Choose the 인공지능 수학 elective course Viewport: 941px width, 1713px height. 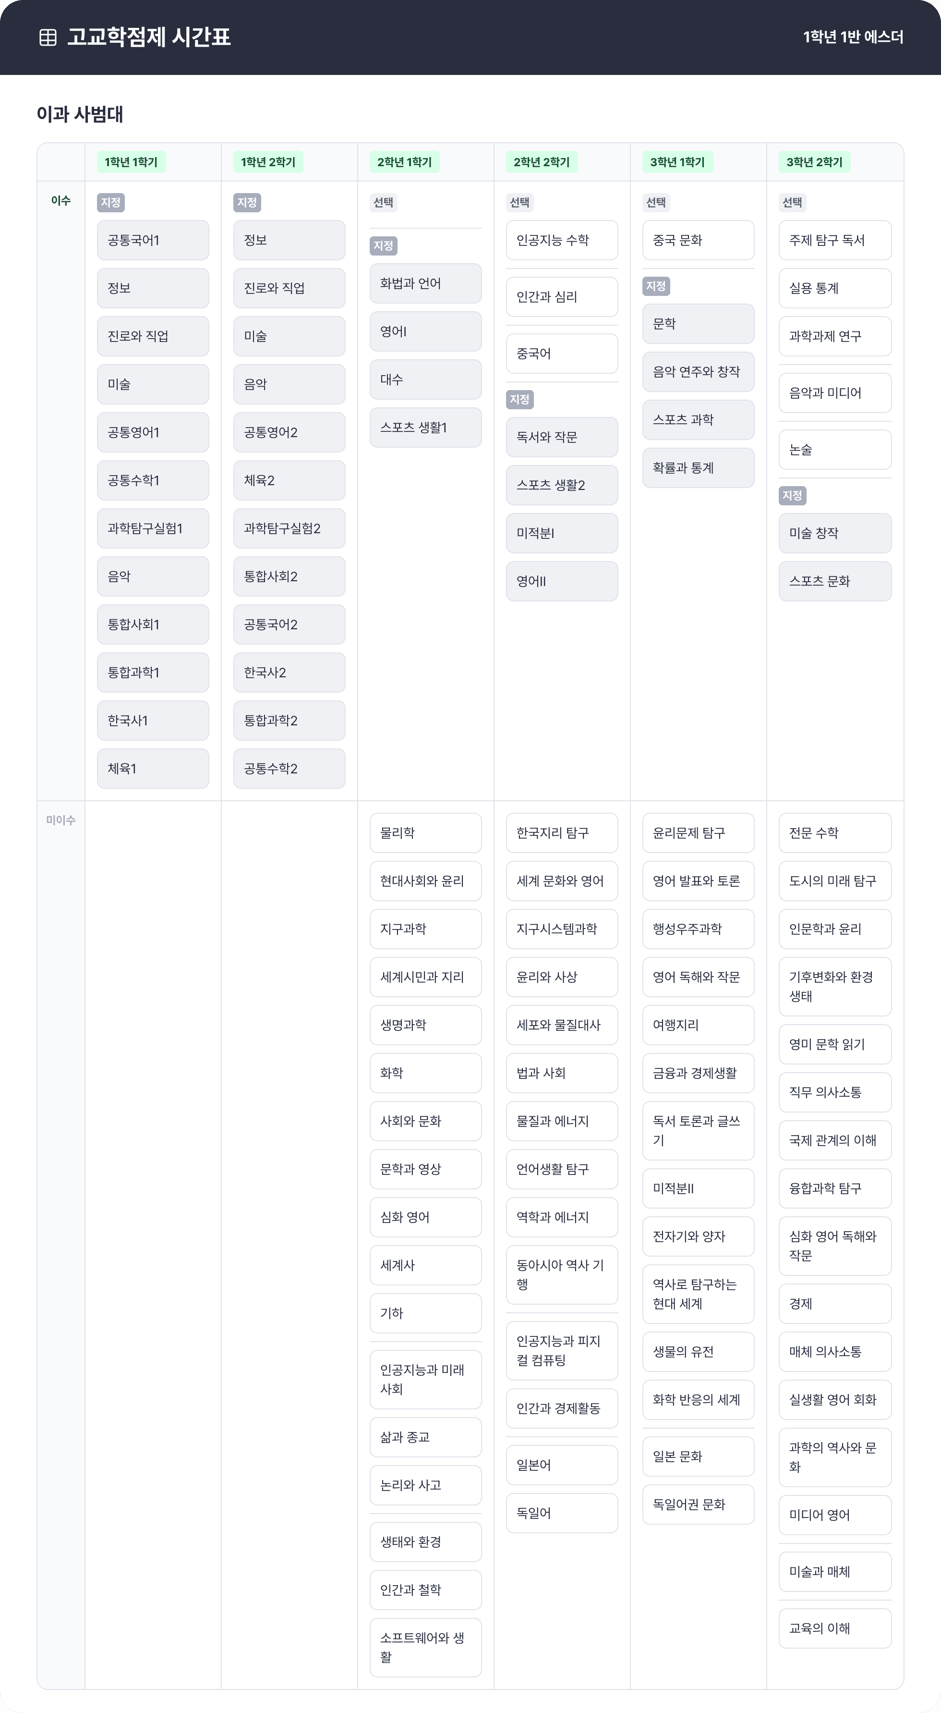pos(562,240)
